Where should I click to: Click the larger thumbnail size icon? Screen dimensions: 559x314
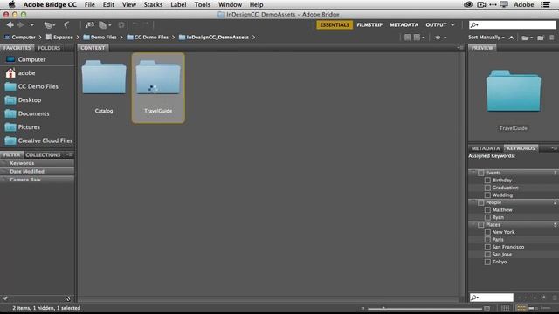(487, 308)
